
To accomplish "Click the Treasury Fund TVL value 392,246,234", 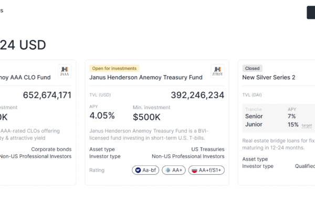I will (x=197, y=95).
